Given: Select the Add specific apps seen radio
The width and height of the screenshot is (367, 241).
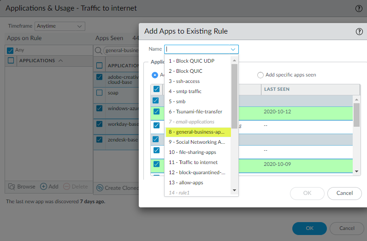Looking at the screenshot, I should click(260, 75).
